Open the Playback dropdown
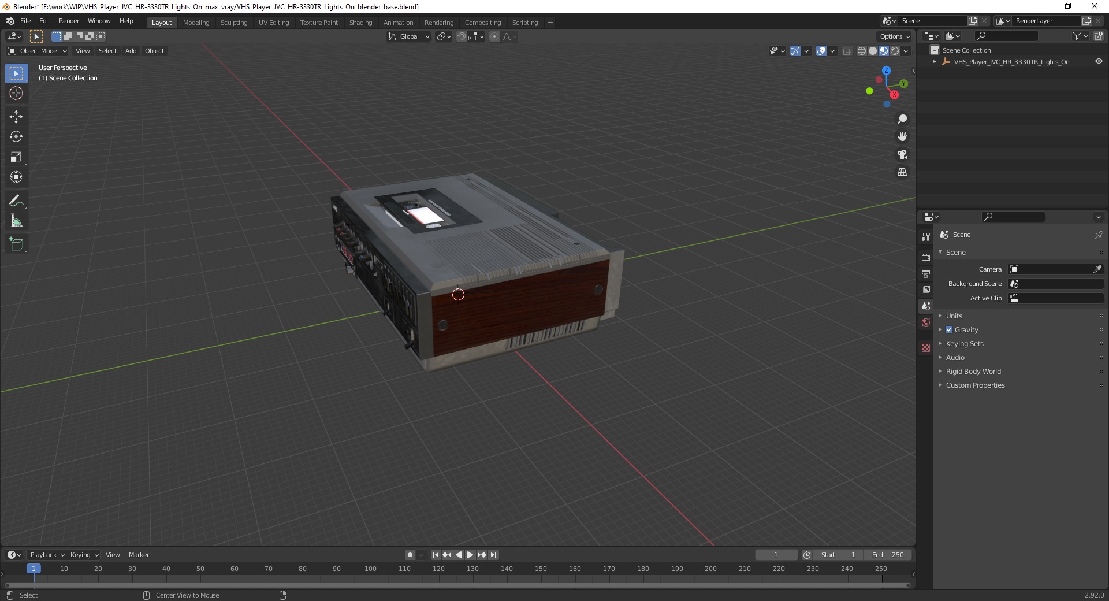 47,555
